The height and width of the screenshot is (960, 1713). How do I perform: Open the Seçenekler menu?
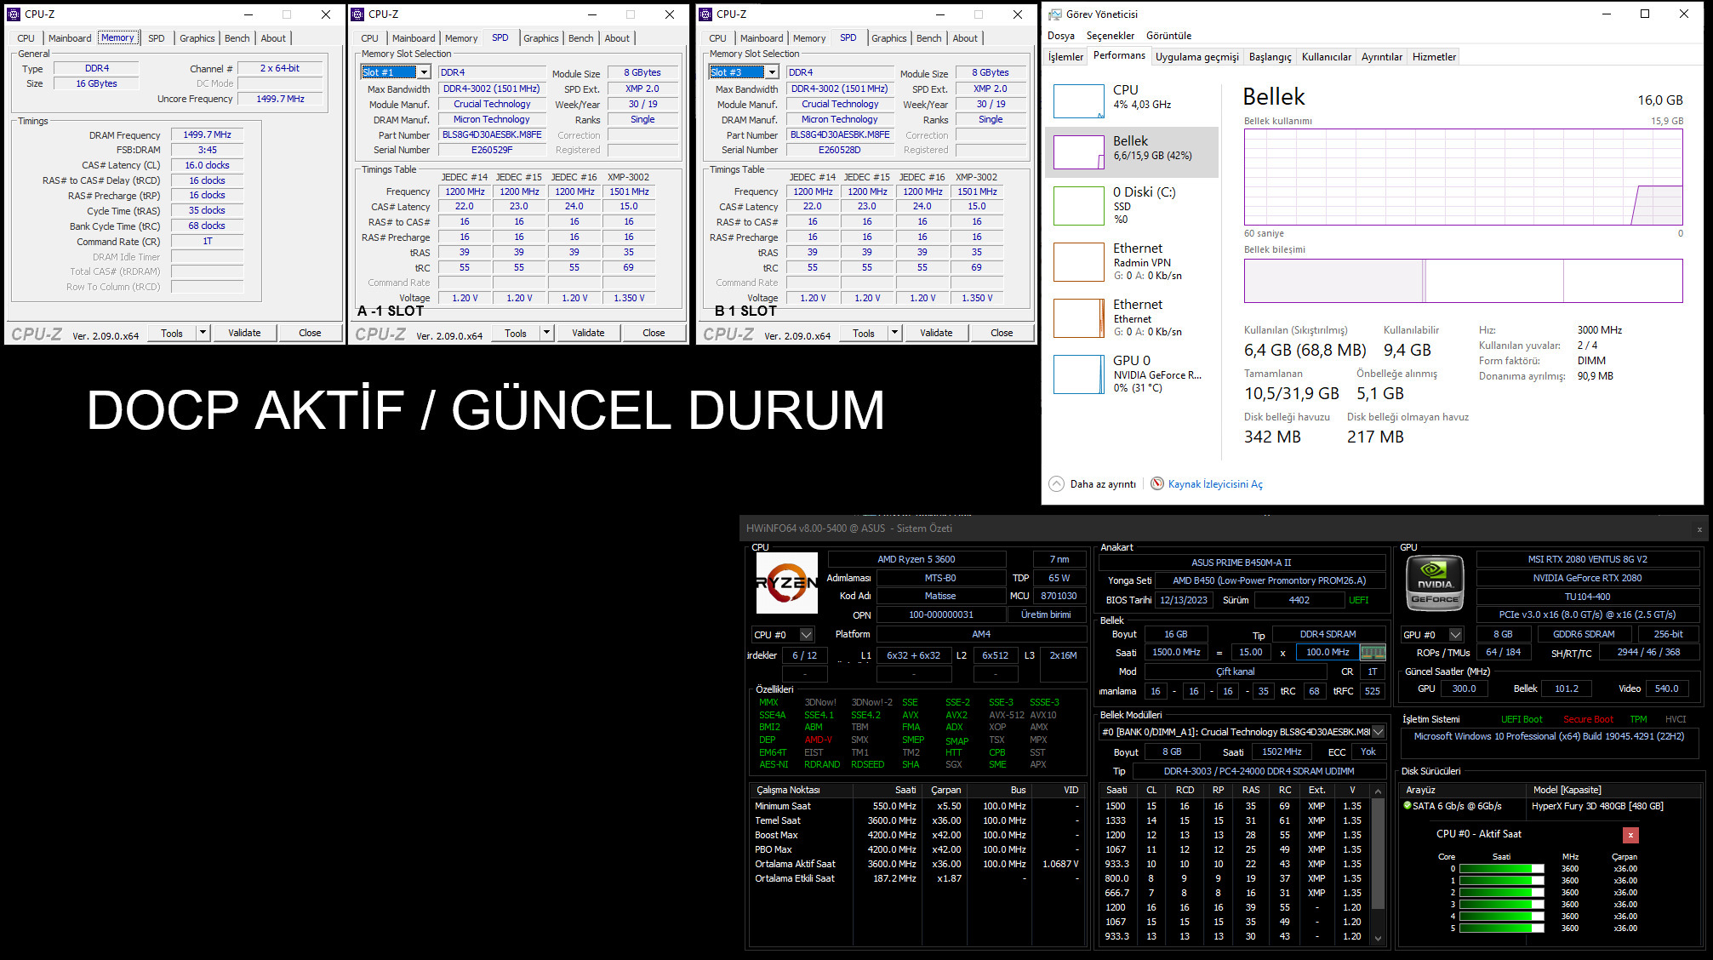click(x=1110, y=36)
